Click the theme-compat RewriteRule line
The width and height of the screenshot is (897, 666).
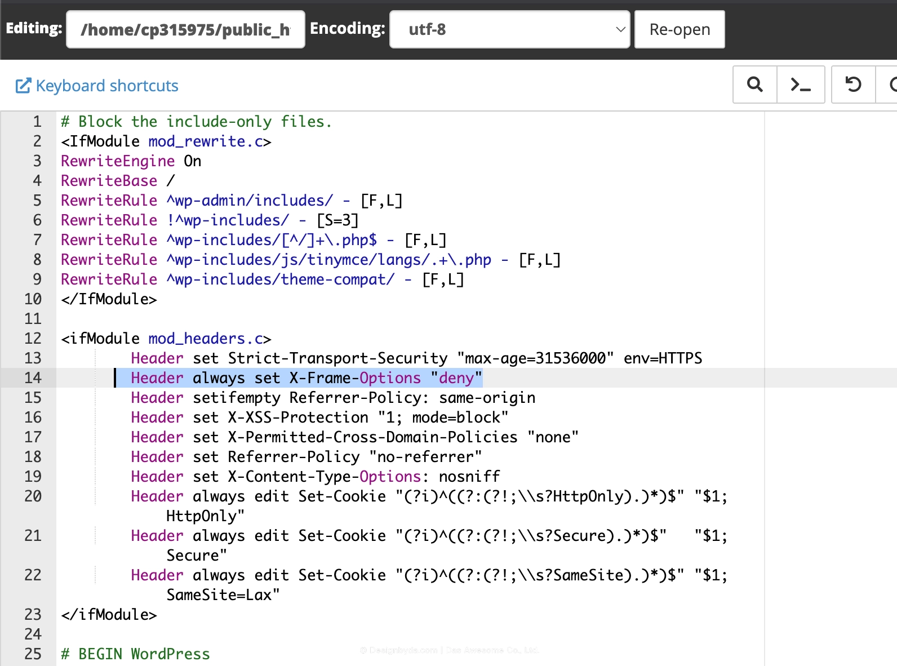(x=263, y=279)
